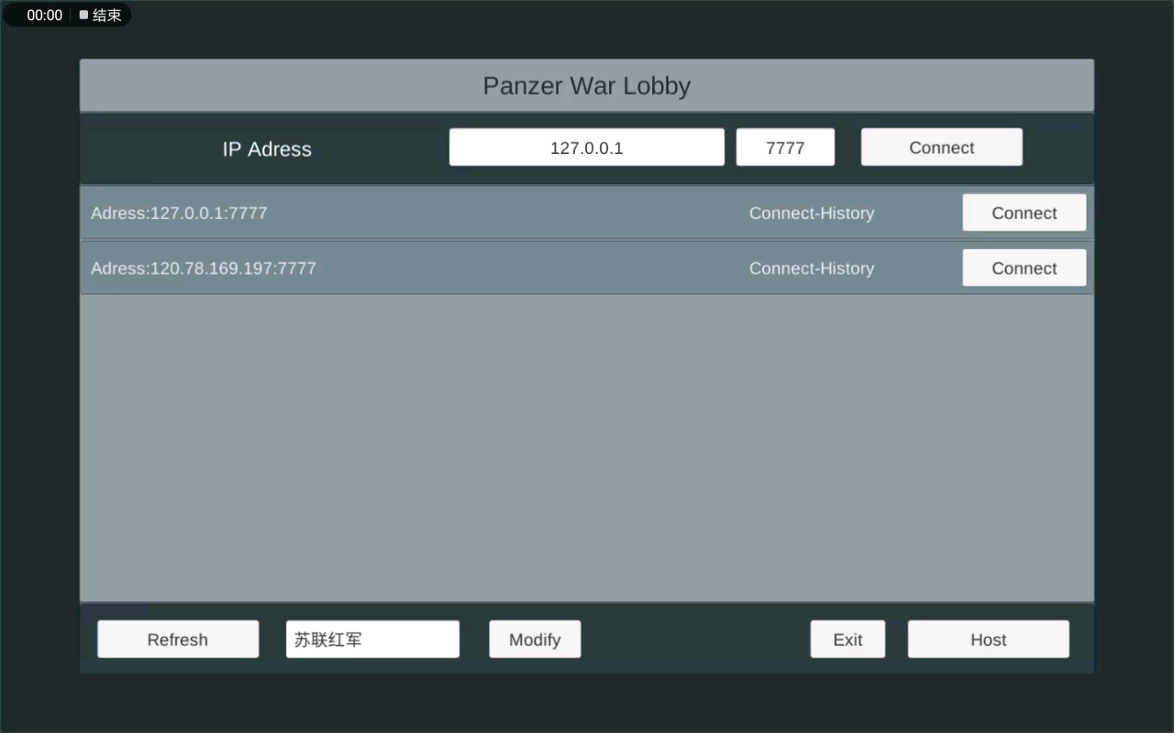The height and width of the screenshot is (733, 1174).
Task: Click Connect-History label in the 127.0.0.1 row
Action: [x=812, y=213]
